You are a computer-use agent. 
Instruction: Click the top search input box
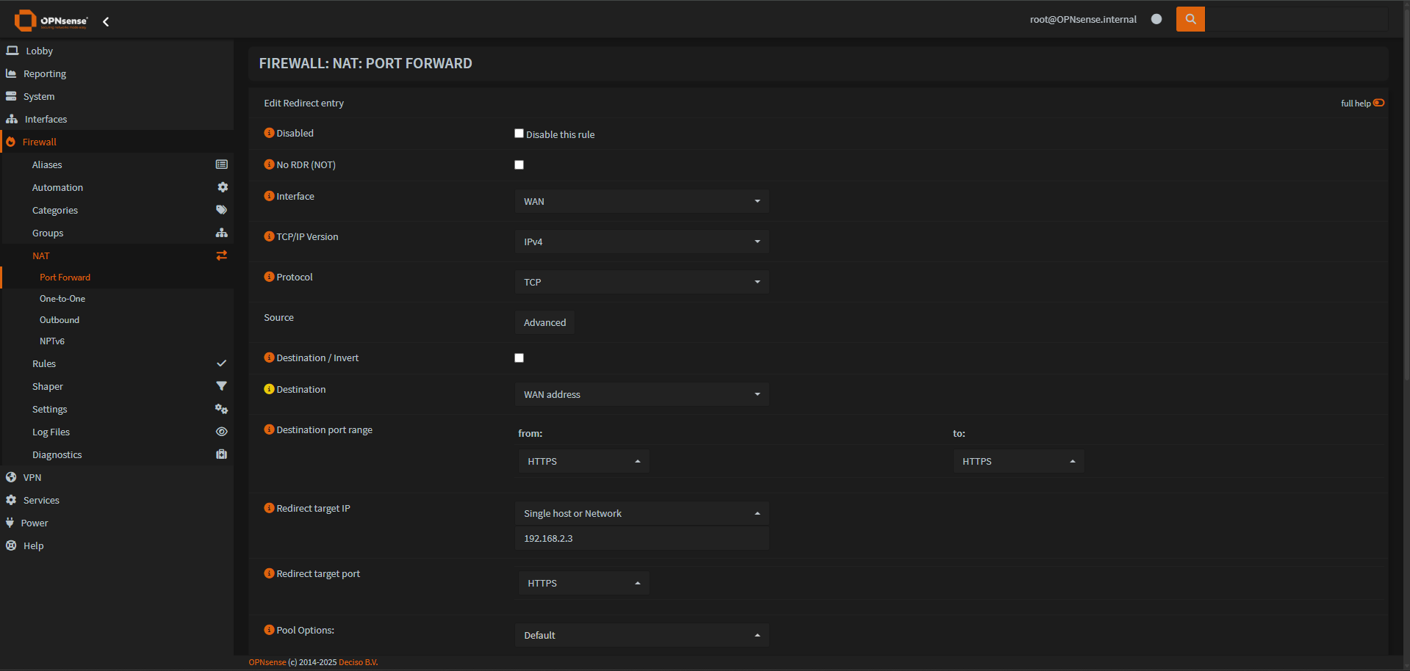click(x=1297, y=19)
